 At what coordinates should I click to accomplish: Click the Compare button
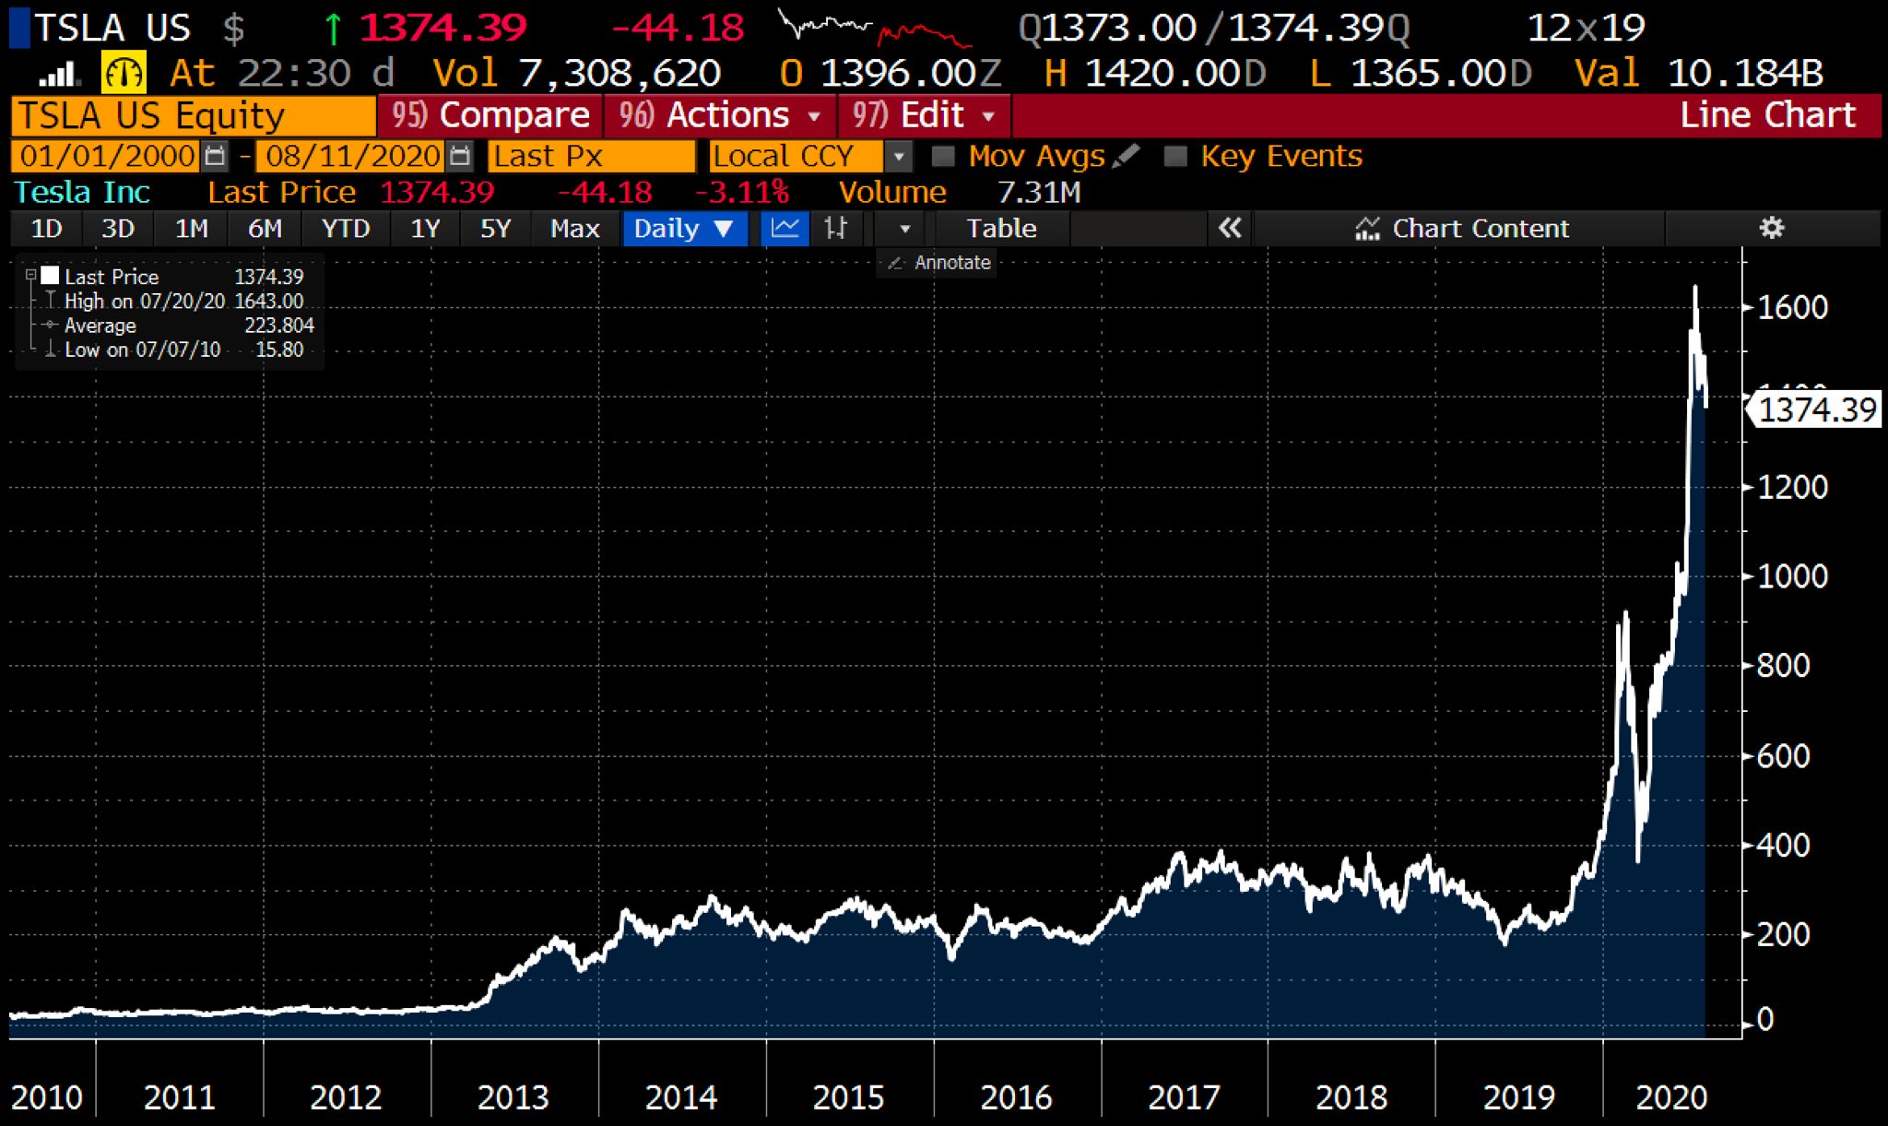[x=490, y=115]
